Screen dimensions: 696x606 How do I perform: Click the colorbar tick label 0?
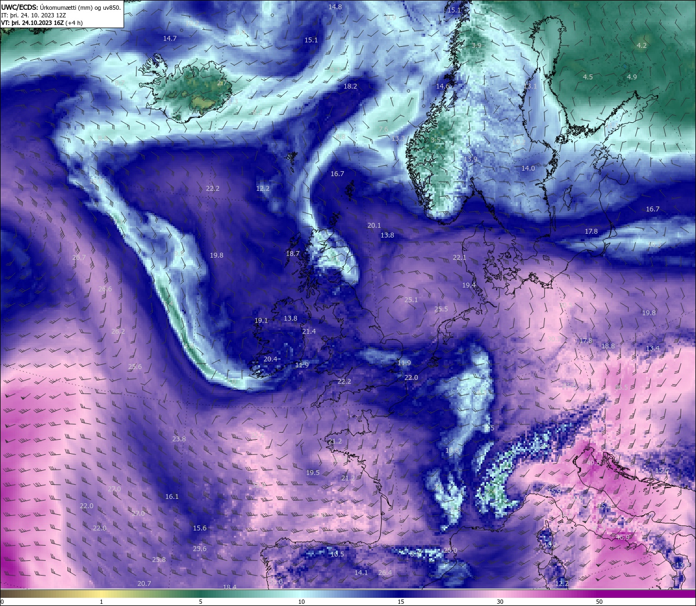(2, 602)
